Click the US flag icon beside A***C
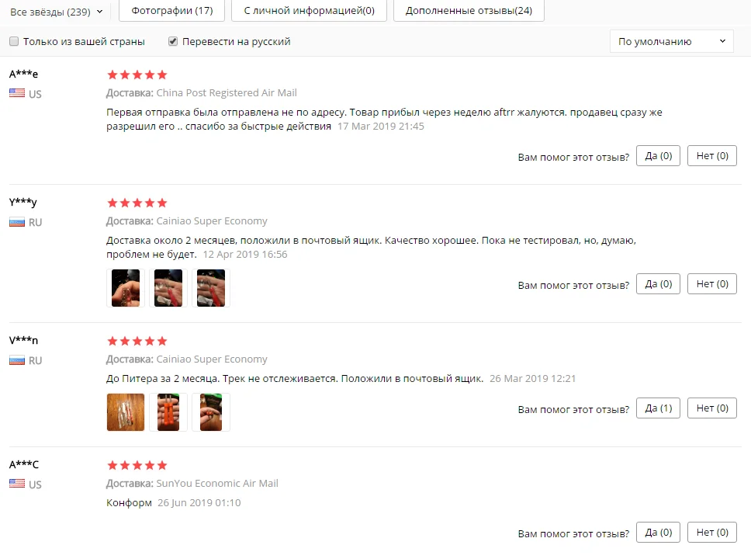 (17, 483)
